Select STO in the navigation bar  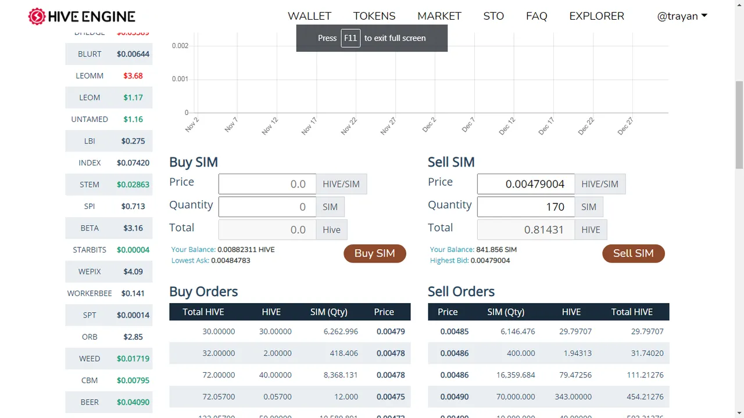click(493, 16)
